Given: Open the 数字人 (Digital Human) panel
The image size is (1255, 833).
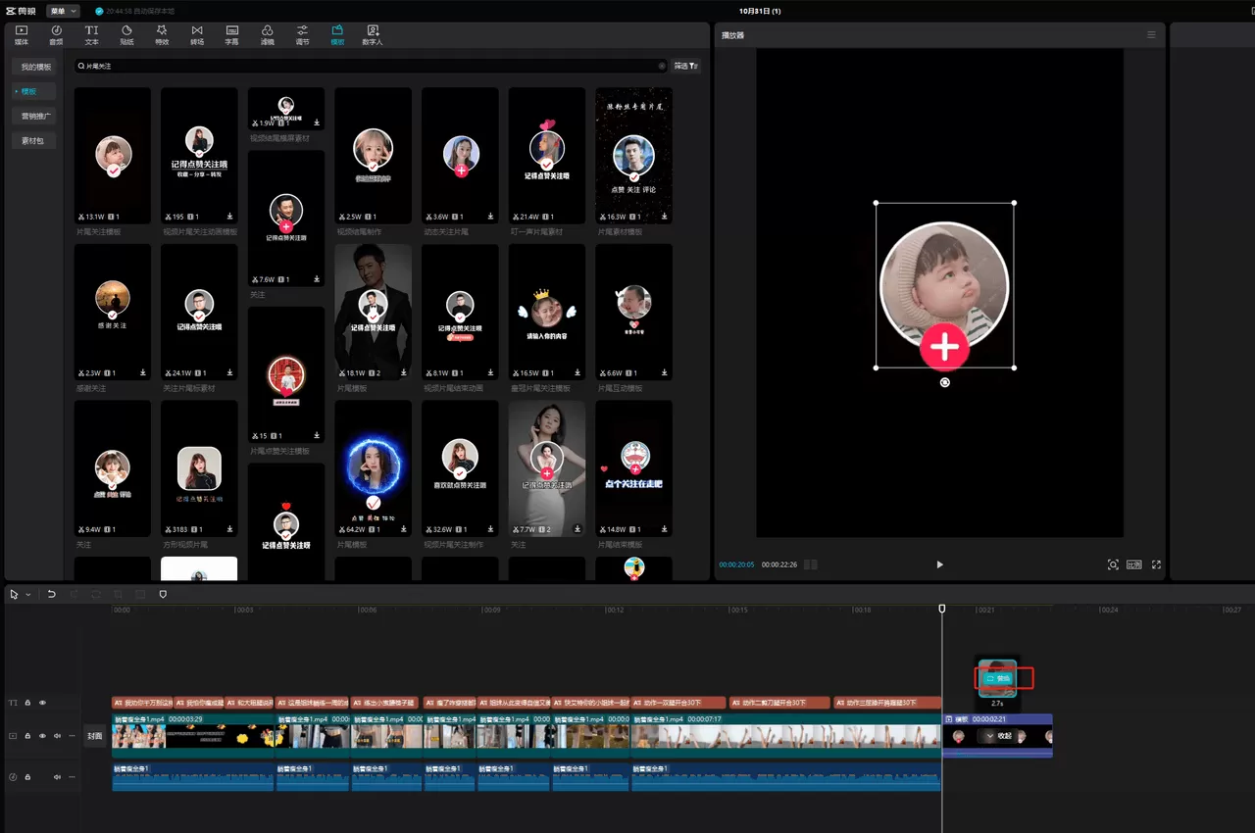Looking at the screenshot, I should (x=372, y=35).
